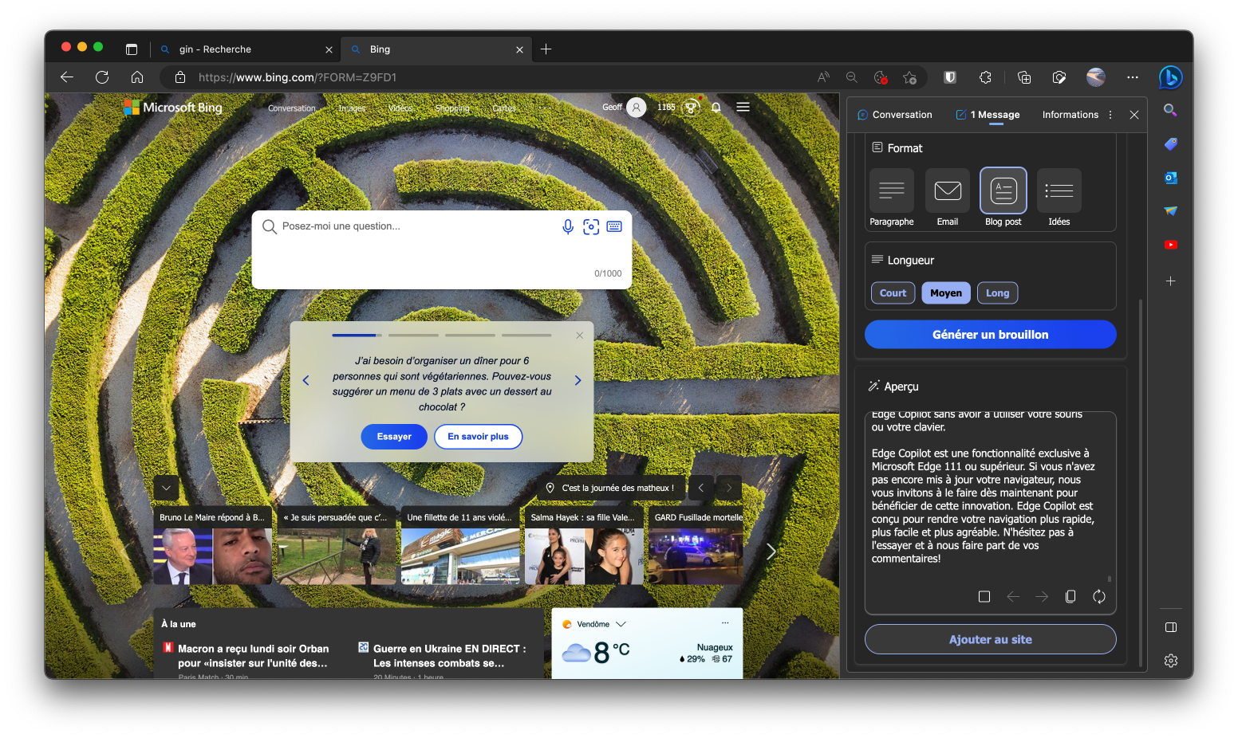Open the Informations tab
This screenshot has height=738, width=1238.
(1070, 115)
